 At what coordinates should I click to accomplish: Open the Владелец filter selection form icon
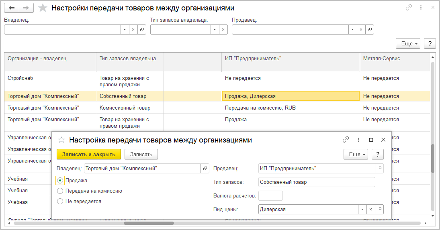pos(142,30)
